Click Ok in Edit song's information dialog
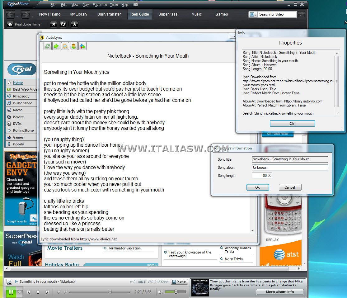The image size is (347, 298). 258,187
